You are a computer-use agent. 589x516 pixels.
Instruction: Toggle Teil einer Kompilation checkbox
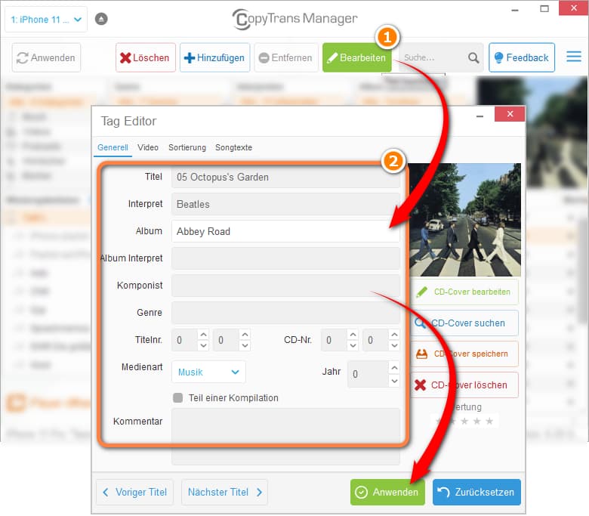(177, 397)
